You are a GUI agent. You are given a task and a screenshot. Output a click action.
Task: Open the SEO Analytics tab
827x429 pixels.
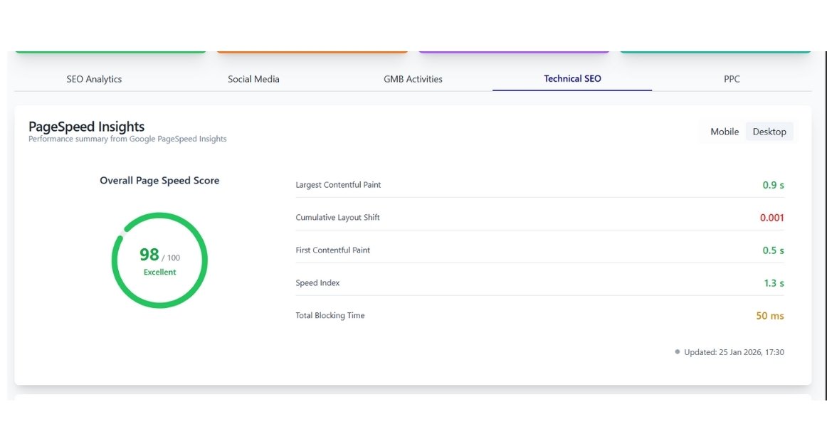tap(94, 79)
